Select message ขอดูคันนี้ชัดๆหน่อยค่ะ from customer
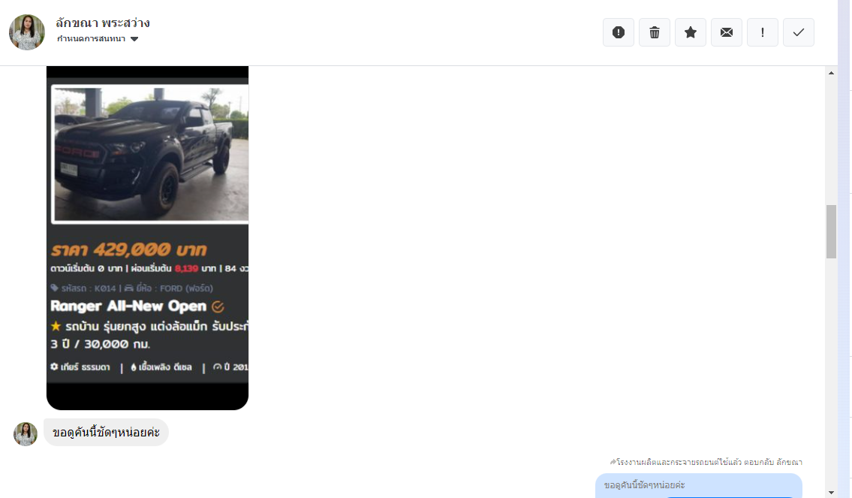Viewport: 852px width, 498px height. [x=106, y=432]
